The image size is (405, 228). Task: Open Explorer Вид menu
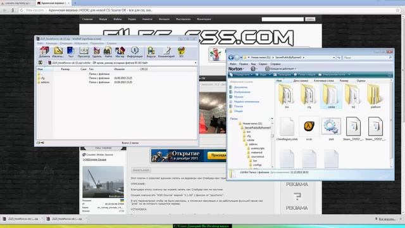tap(253, 64)
